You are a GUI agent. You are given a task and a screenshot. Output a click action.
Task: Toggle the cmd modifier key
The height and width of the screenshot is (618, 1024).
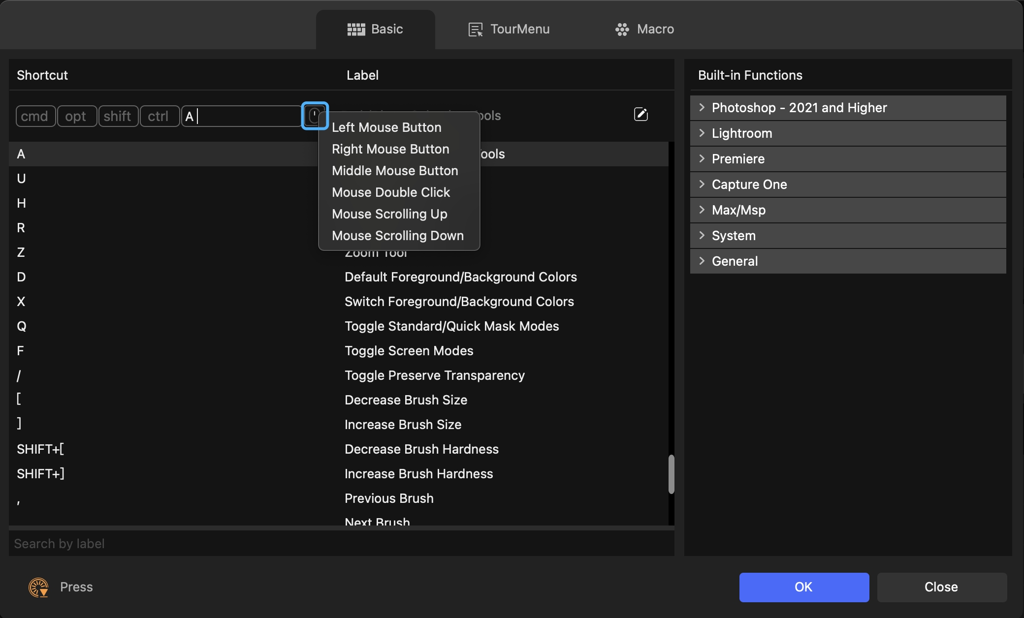pyautogui.click(x=35, y=116)
